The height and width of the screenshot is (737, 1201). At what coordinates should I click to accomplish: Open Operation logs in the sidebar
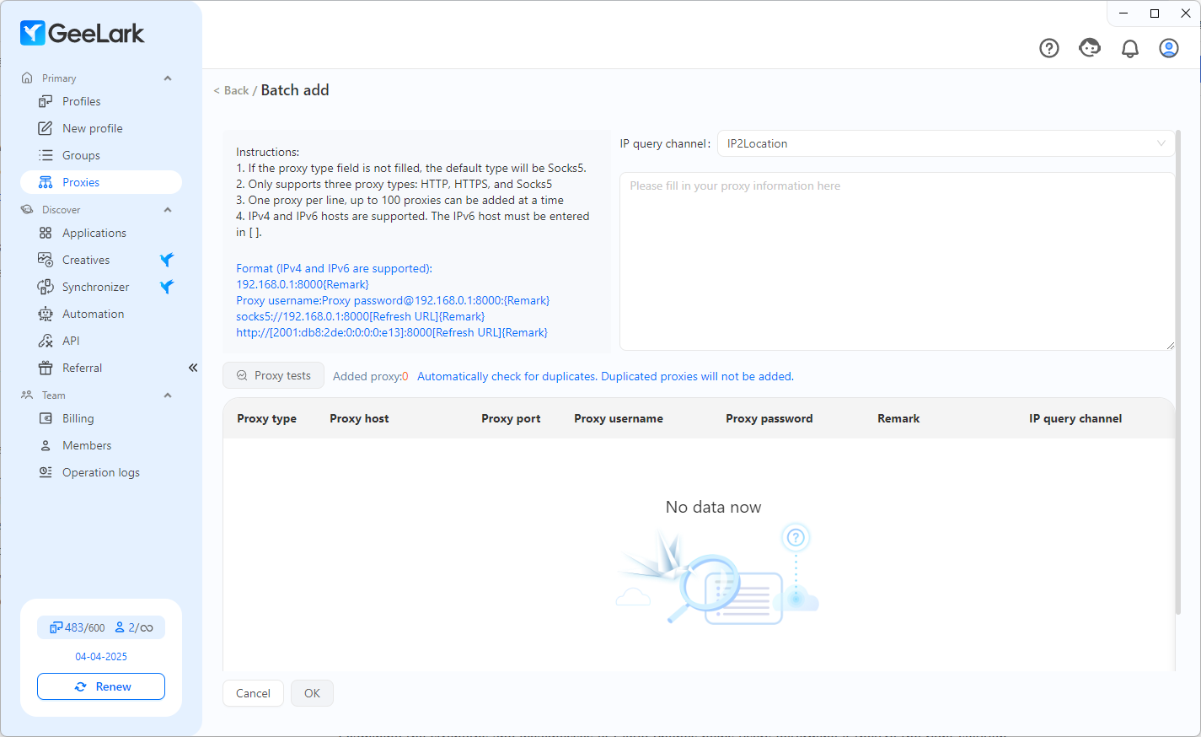tap(101, 472)
